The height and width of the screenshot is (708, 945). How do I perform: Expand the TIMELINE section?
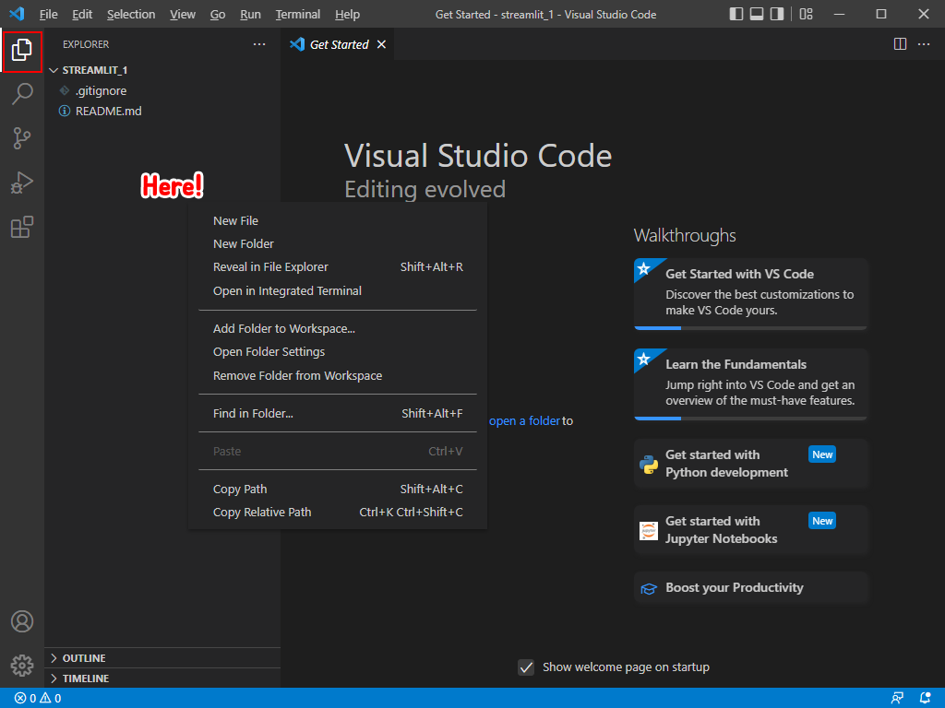[x=162, y=678]
